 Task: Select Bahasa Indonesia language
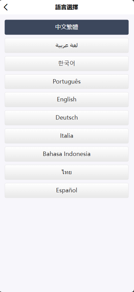(x=67, y=154)
